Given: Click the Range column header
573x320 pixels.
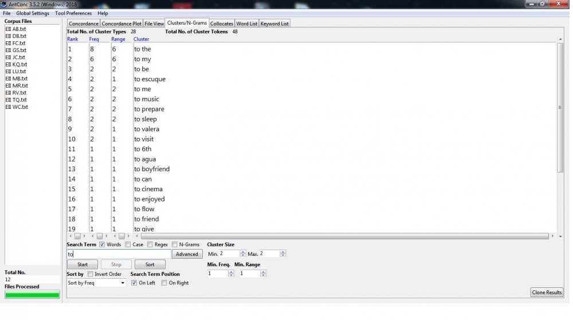Looking at the screenshot, I should (x=118, y=39).
